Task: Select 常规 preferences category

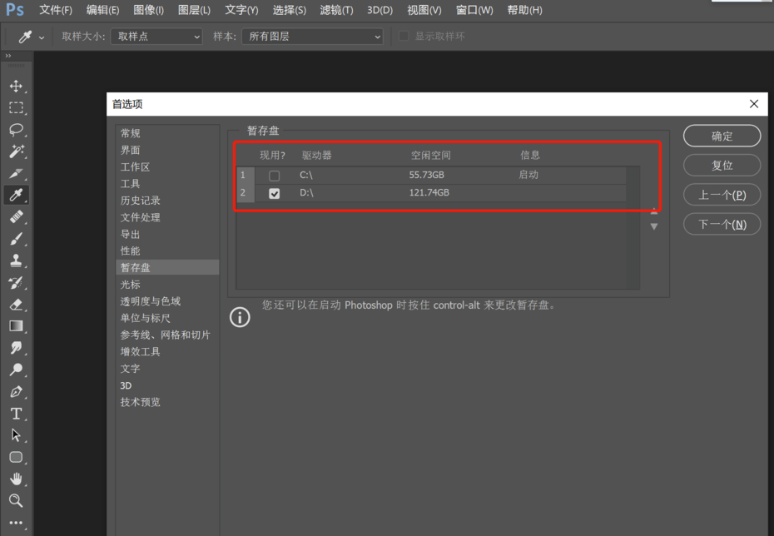Action: click(x=167, y=133)
